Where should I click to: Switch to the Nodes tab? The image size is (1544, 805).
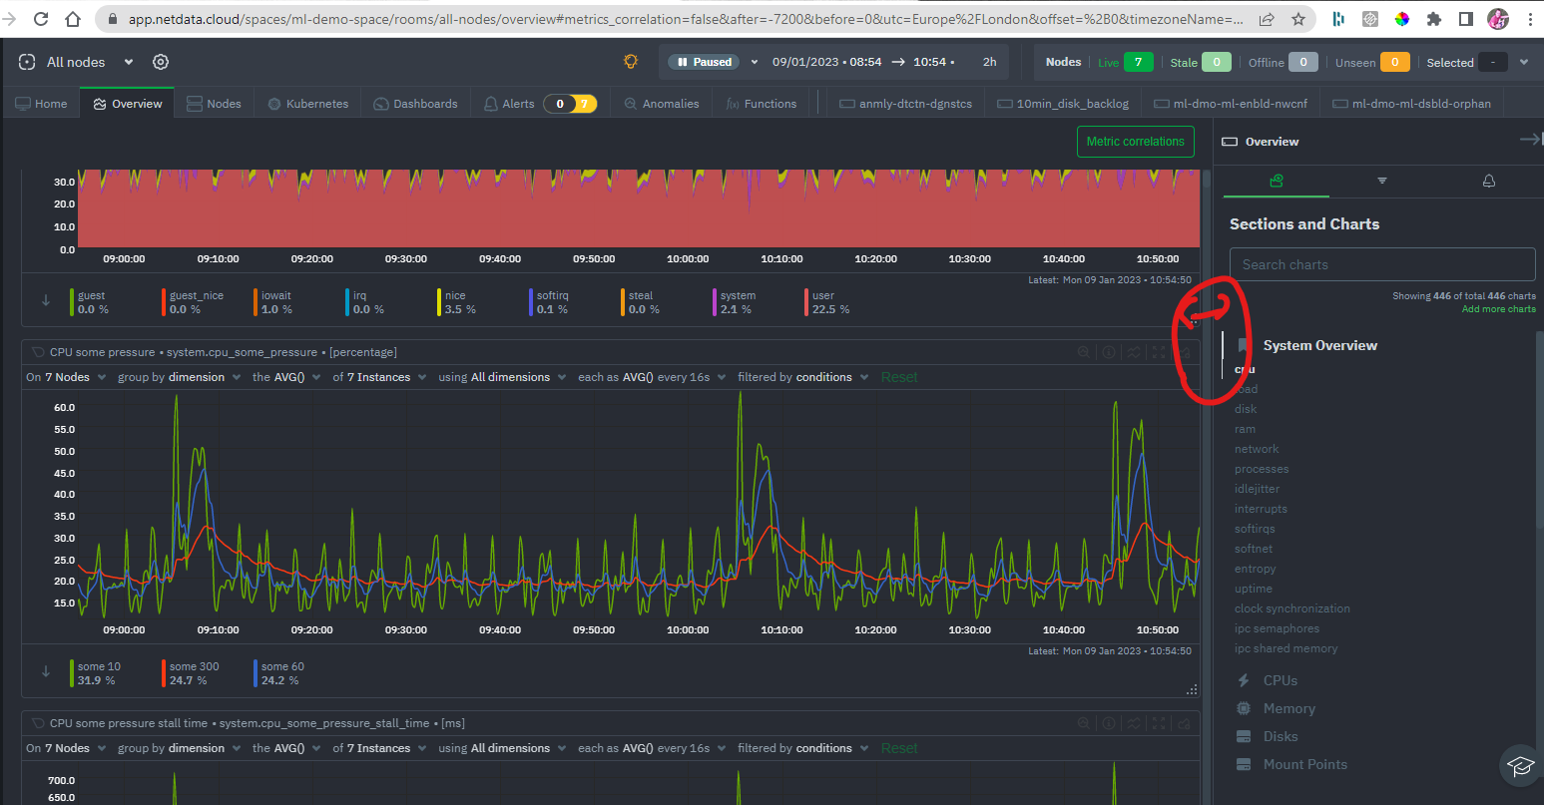[214, 104]
